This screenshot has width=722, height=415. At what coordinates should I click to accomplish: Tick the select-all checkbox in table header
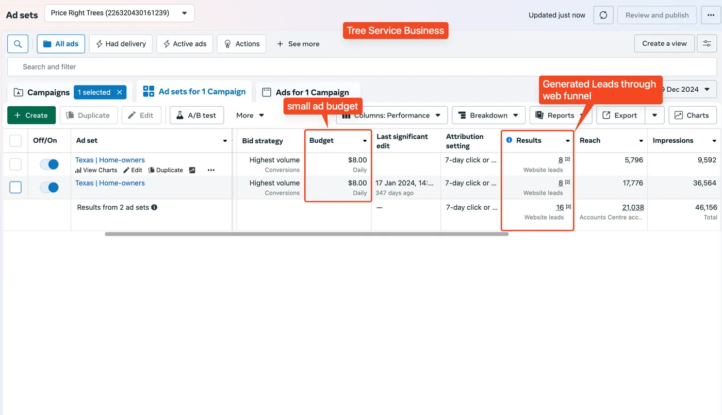coord(15,141)
